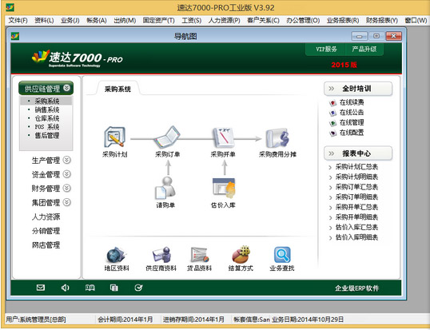The height and width of the screenshot is (330, 430).
Task: Open the 采购费用分摊 cost allocation icon
Action: pos(277,138)
